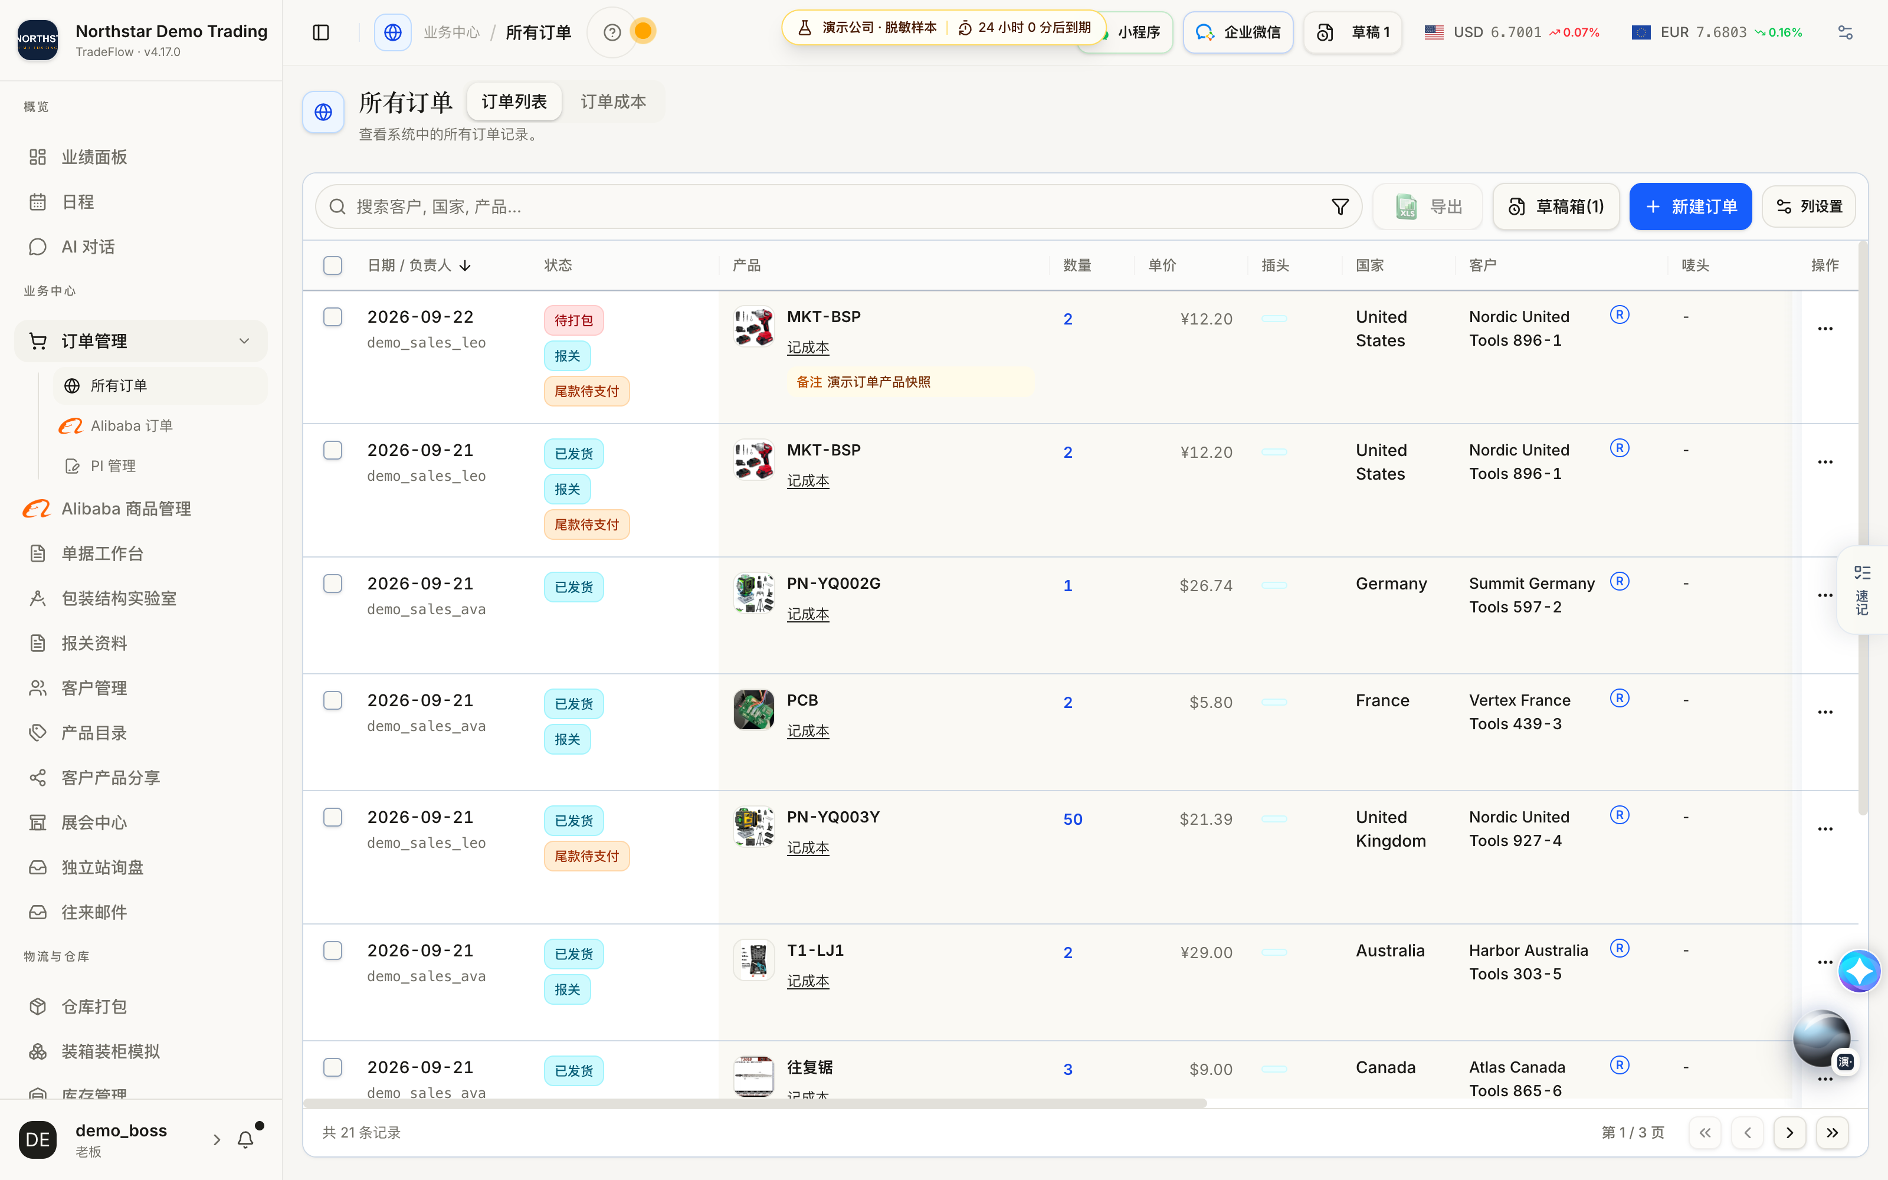Open 列设置 column settings
The height and width of the screenshot is (1180, 1888).
point(1808,207)
